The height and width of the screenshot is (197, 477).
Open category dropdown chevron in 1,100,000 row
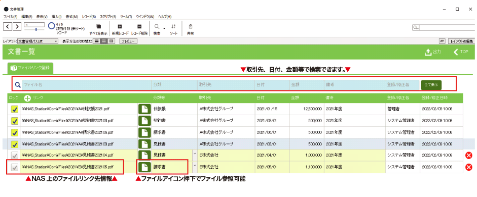pyautogui.click(x=195, y=165)
